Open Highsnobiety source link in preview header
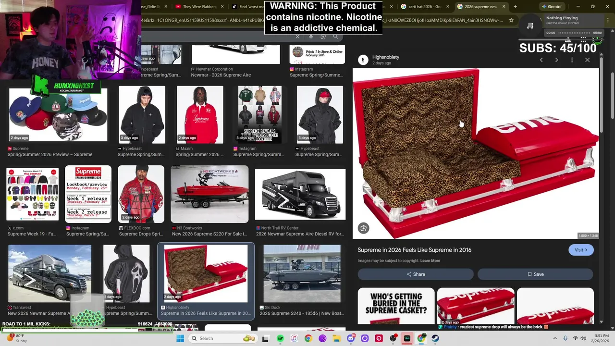615x346 pixels. click(x=386, y=57)
